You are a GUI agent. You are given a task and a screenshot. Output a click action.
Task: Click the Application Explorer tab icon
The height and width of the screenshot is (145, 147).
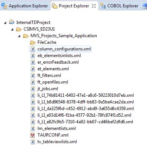pos(4,6)
